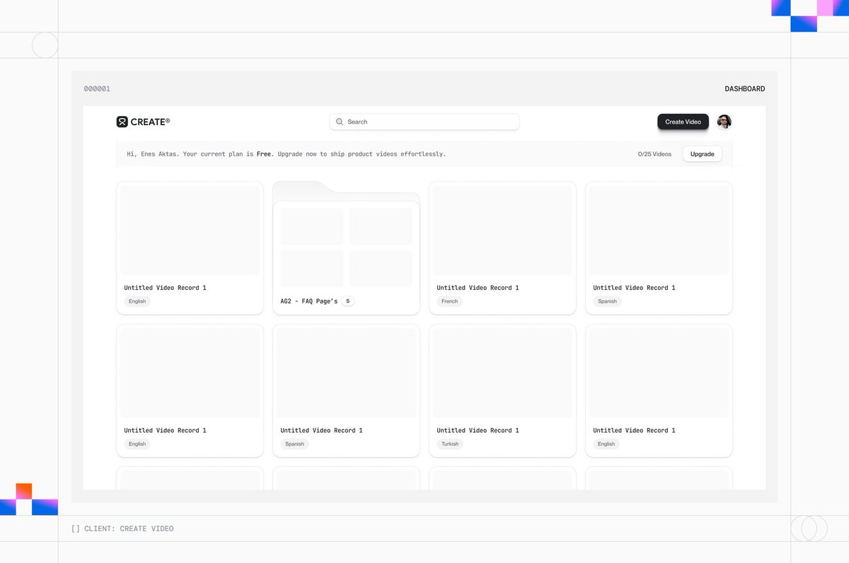Screen dimensions: 849x563
Task: Click the French language tag
Action: [x=449, y=301]
